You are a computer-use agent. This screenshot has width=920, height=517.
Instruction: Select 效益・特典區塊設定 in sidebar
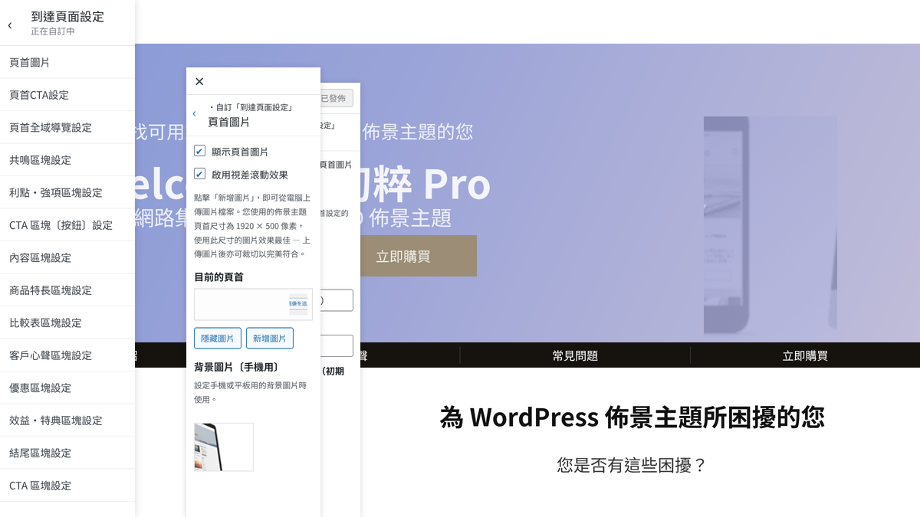point(67,420)
